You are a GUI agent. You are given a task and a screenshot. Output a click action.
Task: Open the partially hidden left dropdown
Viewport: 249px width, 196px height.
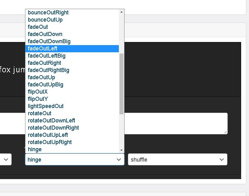[x=6, y=160]
